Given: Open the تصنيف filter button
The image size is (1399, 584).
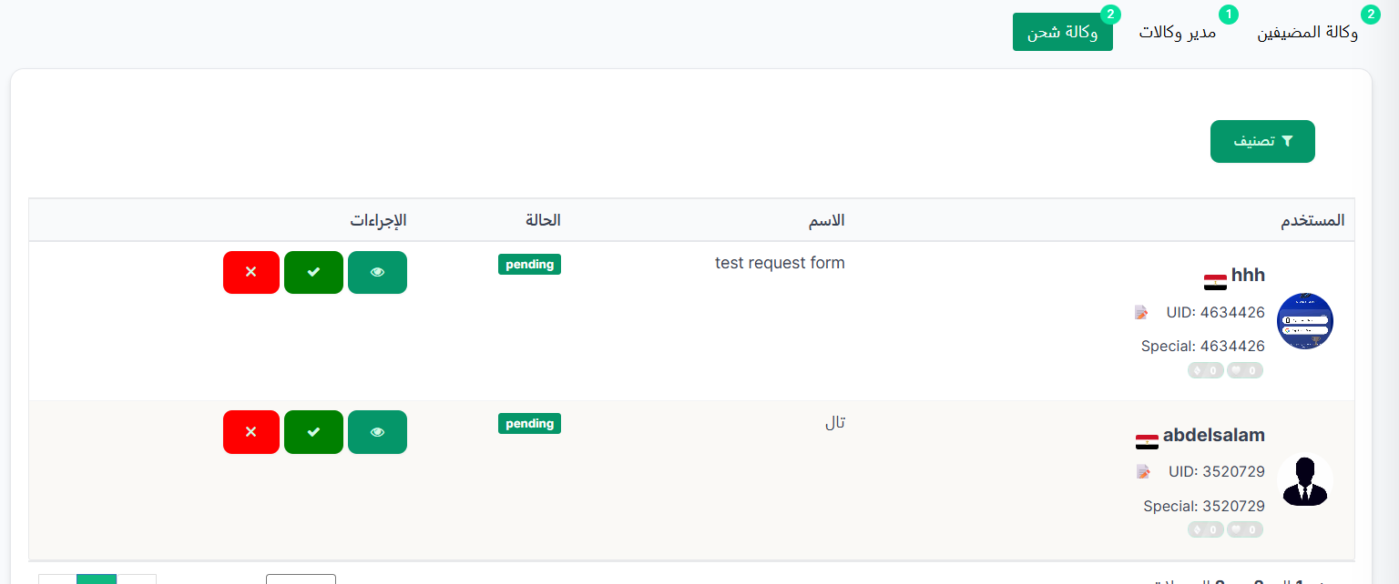Looking at the screenshot, I should [1262, 141].
